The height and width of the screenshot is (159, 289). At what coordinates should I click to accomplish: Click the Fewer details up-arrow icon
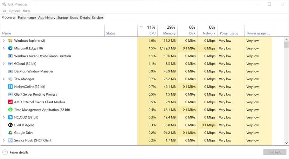point(5,152)
